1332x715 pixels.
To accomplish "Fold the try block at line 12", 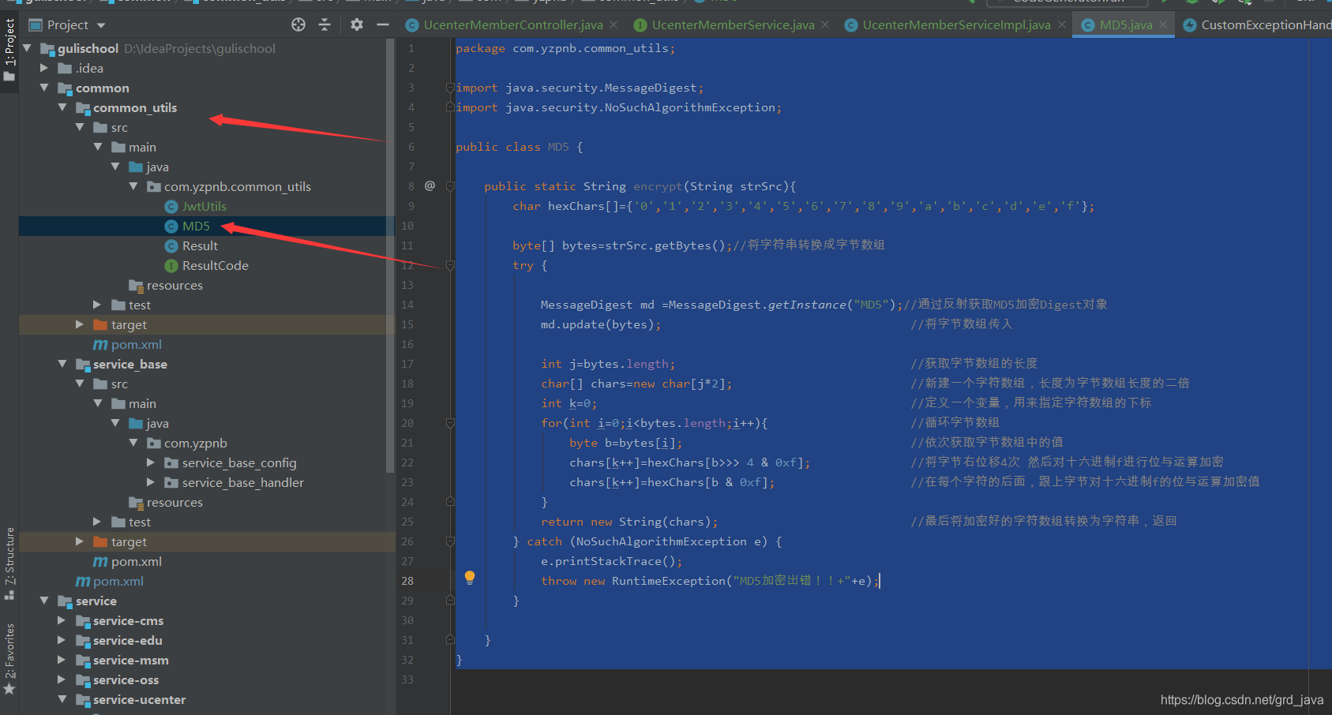I will pyautogui.click(x=450, y=265).
